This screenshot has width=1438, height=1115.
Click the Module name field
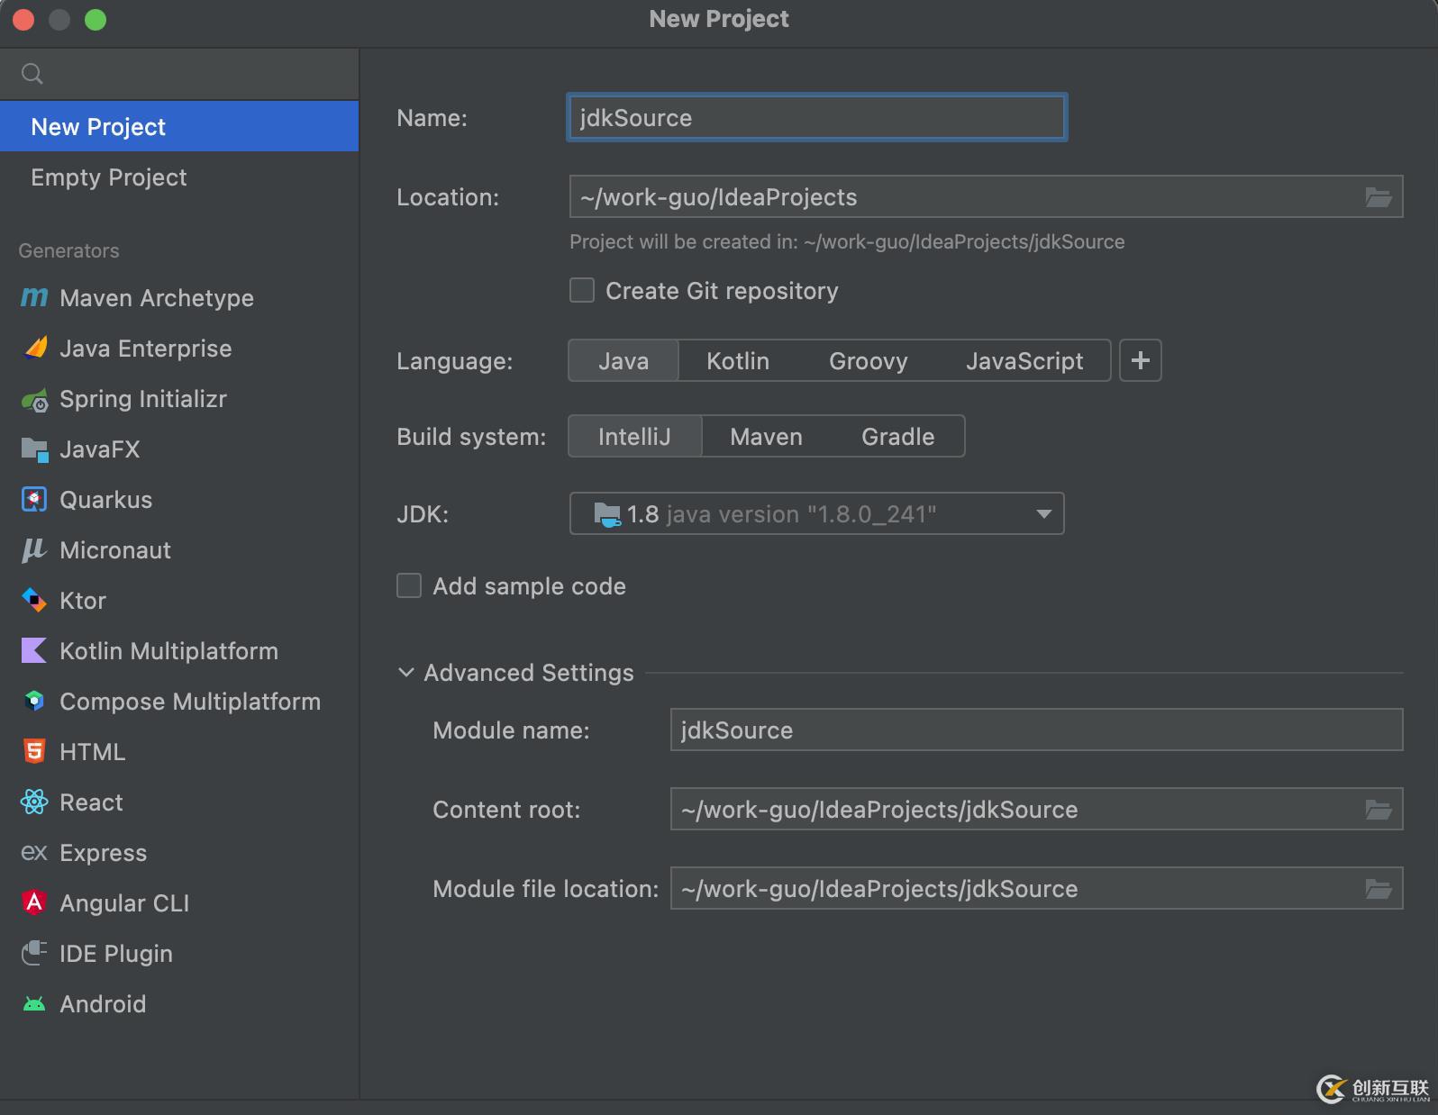tap(1036, 730)
